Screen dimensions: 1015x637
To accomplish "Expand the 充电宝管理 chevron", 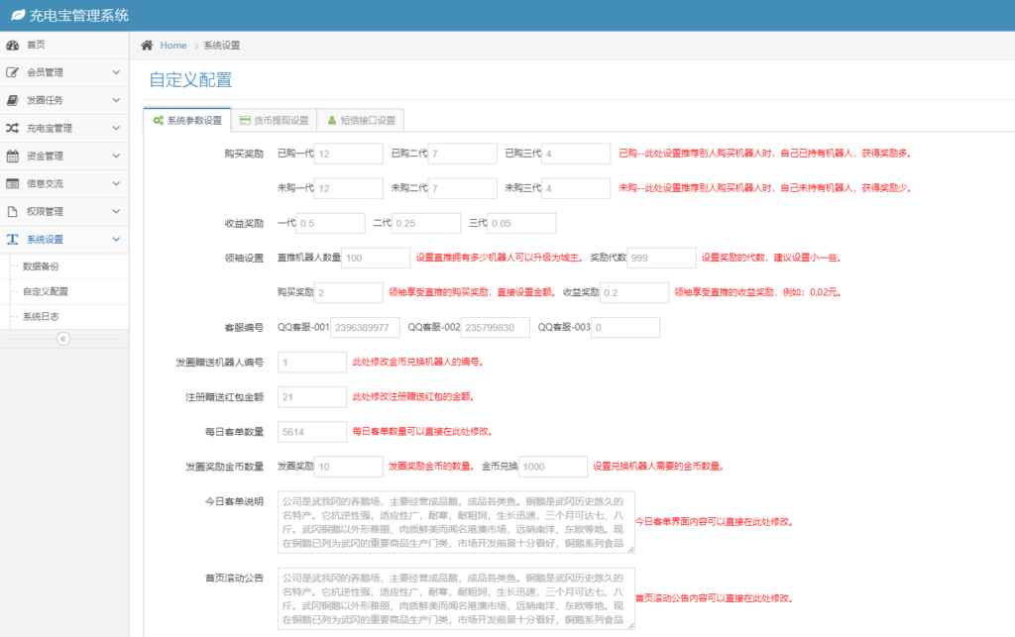I will click(x=116, y=128).
